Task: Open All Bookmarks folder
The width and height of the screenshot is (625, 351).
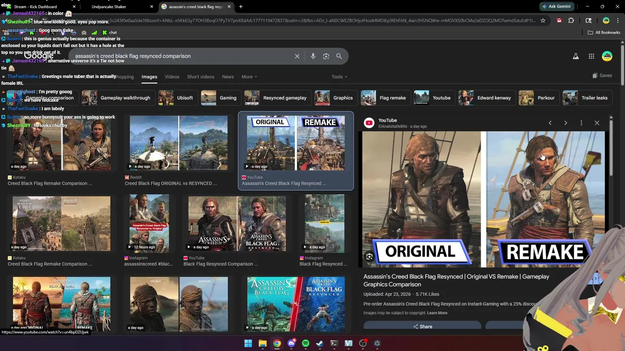Action: (x=604, y=33)
